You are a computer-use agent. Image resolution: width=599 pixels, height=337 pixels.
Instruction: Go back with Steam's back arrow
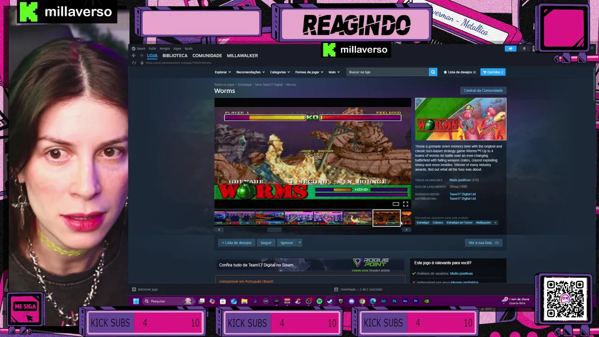pyautogui.click(x=134, y=55)
